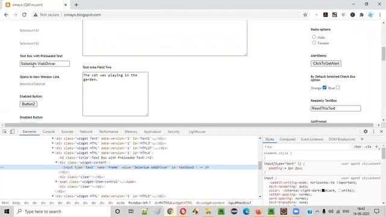The width and height of the screenshot is (386, 217).
Task: Open Microsoft Edge from the taskbar
Action: coord(246,212)
